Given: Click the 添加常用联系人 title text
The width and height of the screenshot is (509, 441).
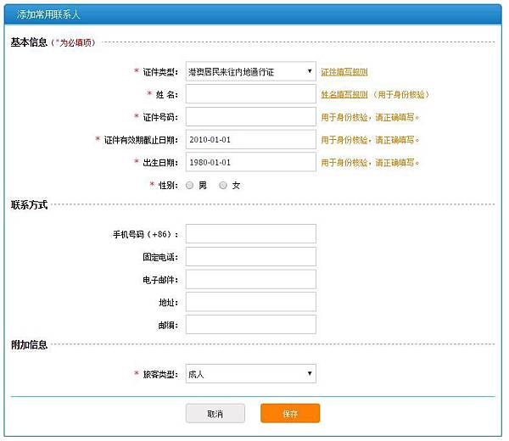Looking at the screenshot, I should tap(48, 14).
